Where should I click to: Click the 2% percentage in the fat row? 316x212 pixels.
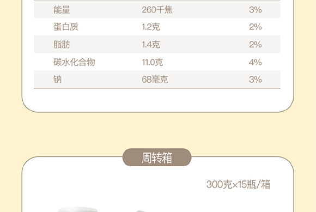coord(256,44)
